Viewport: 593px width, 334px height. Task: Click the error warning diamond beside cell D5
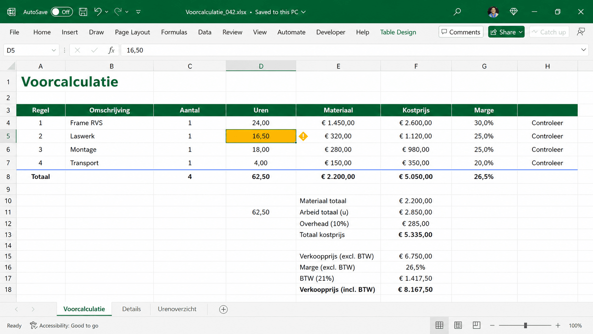[303, 136]
